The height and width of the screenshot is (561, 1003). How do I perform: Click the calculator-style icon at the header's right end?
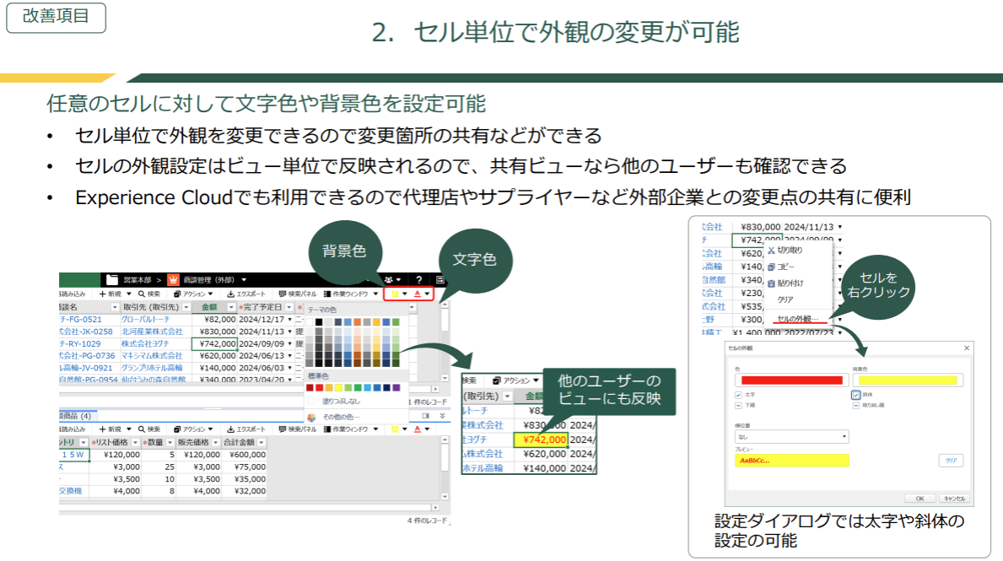click(x=440, y=279)
